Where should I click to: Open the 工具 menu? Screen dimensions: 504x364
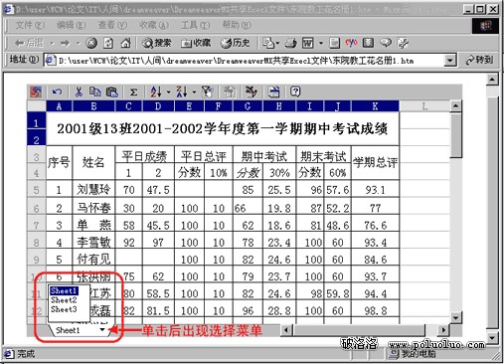pyautogui.click(x=195, y=25)
